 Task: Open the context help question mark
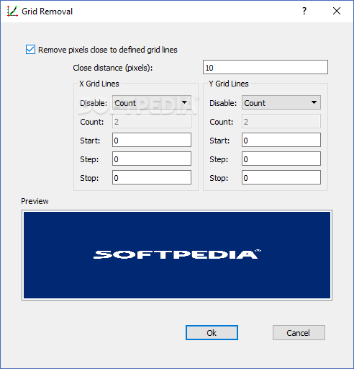click(x=304, y=11)
